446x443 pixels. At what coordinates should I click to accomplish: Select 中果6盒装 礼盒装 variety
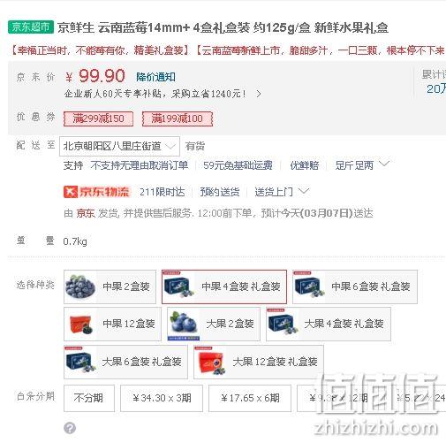pos(355,286)
